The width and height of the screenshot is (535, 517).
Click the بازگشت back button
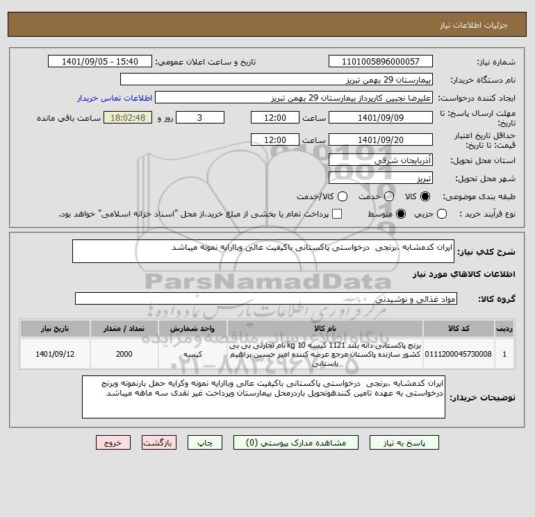[x=159, y=443]
